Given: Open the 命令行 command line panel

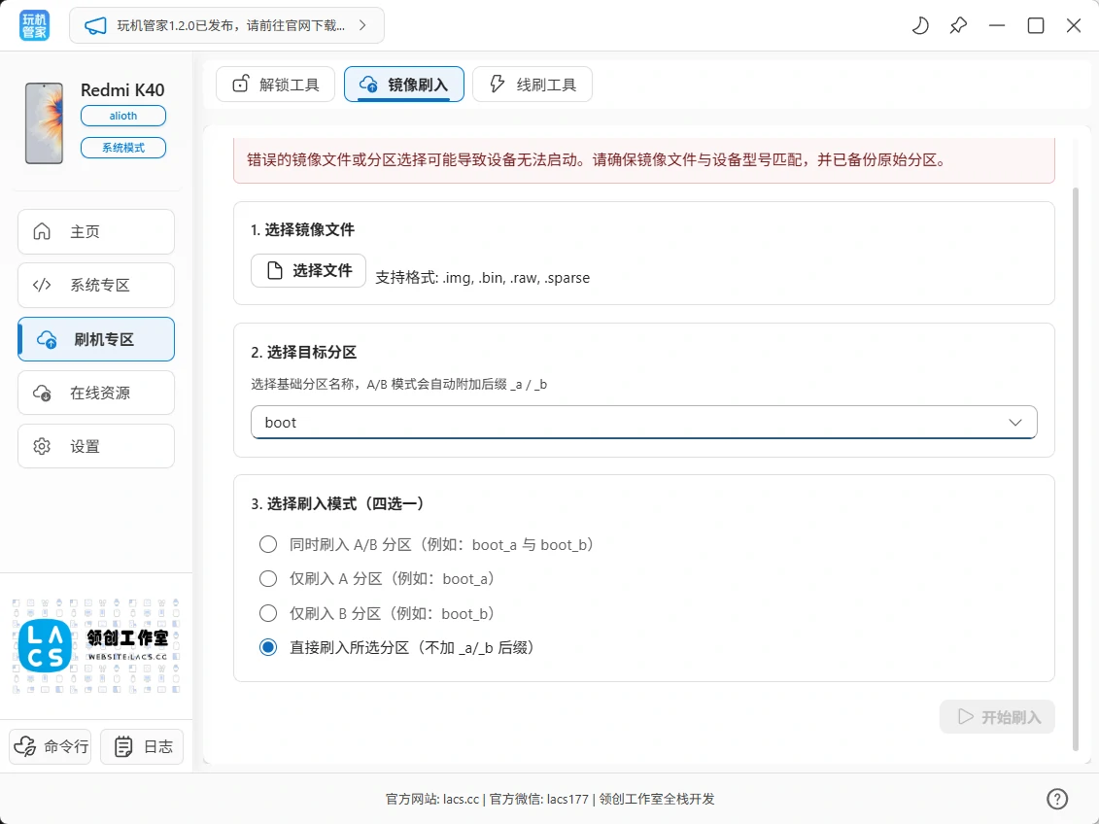Looking at the screenshot, I should coord(50,746).
